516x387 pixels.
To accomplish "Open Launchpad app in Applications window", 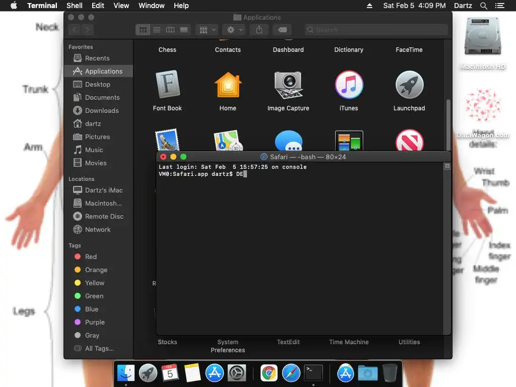I will [409, 85].
